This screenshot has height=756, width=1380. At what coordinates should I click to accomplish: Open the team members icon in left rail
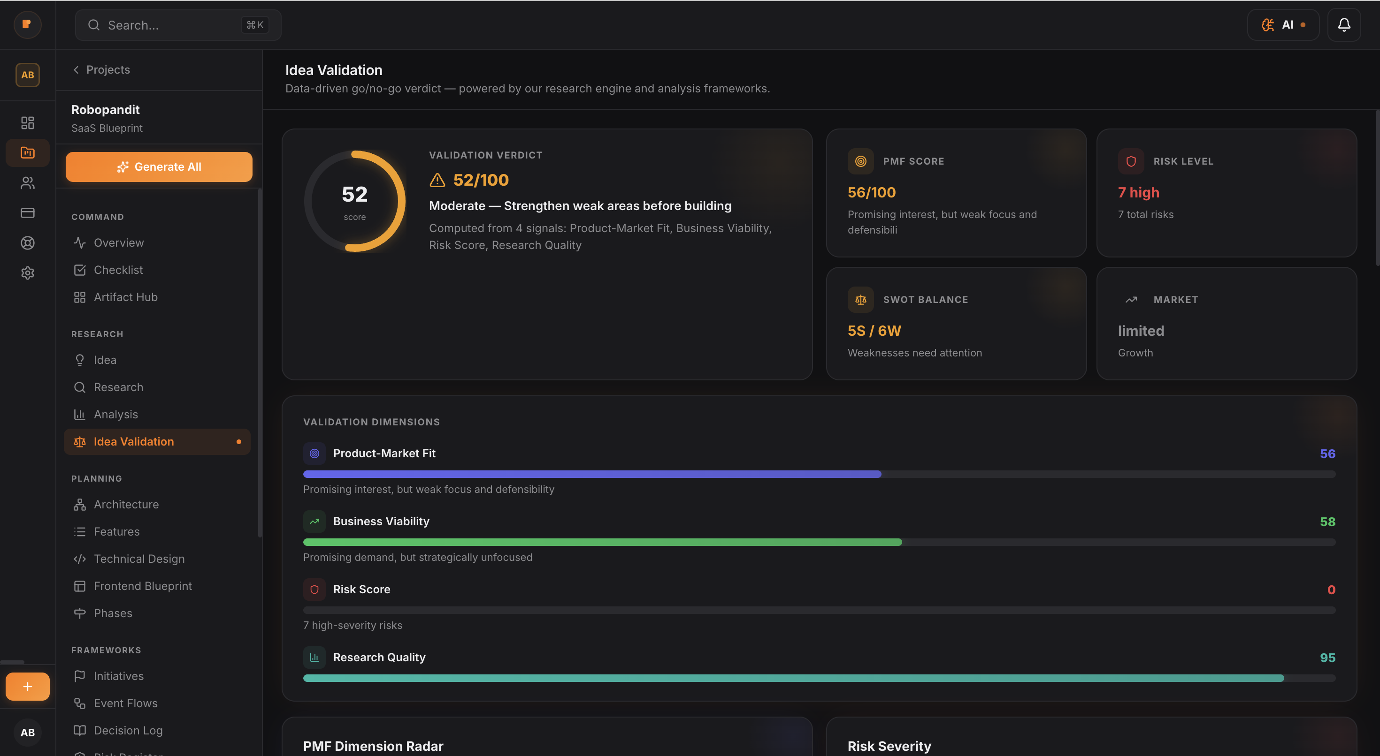point(27,183)
